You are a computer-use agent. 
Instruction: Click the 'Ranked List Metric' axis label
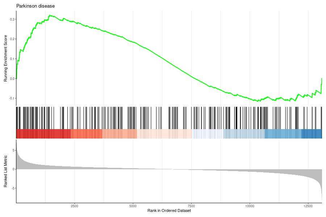click(5, 171)
